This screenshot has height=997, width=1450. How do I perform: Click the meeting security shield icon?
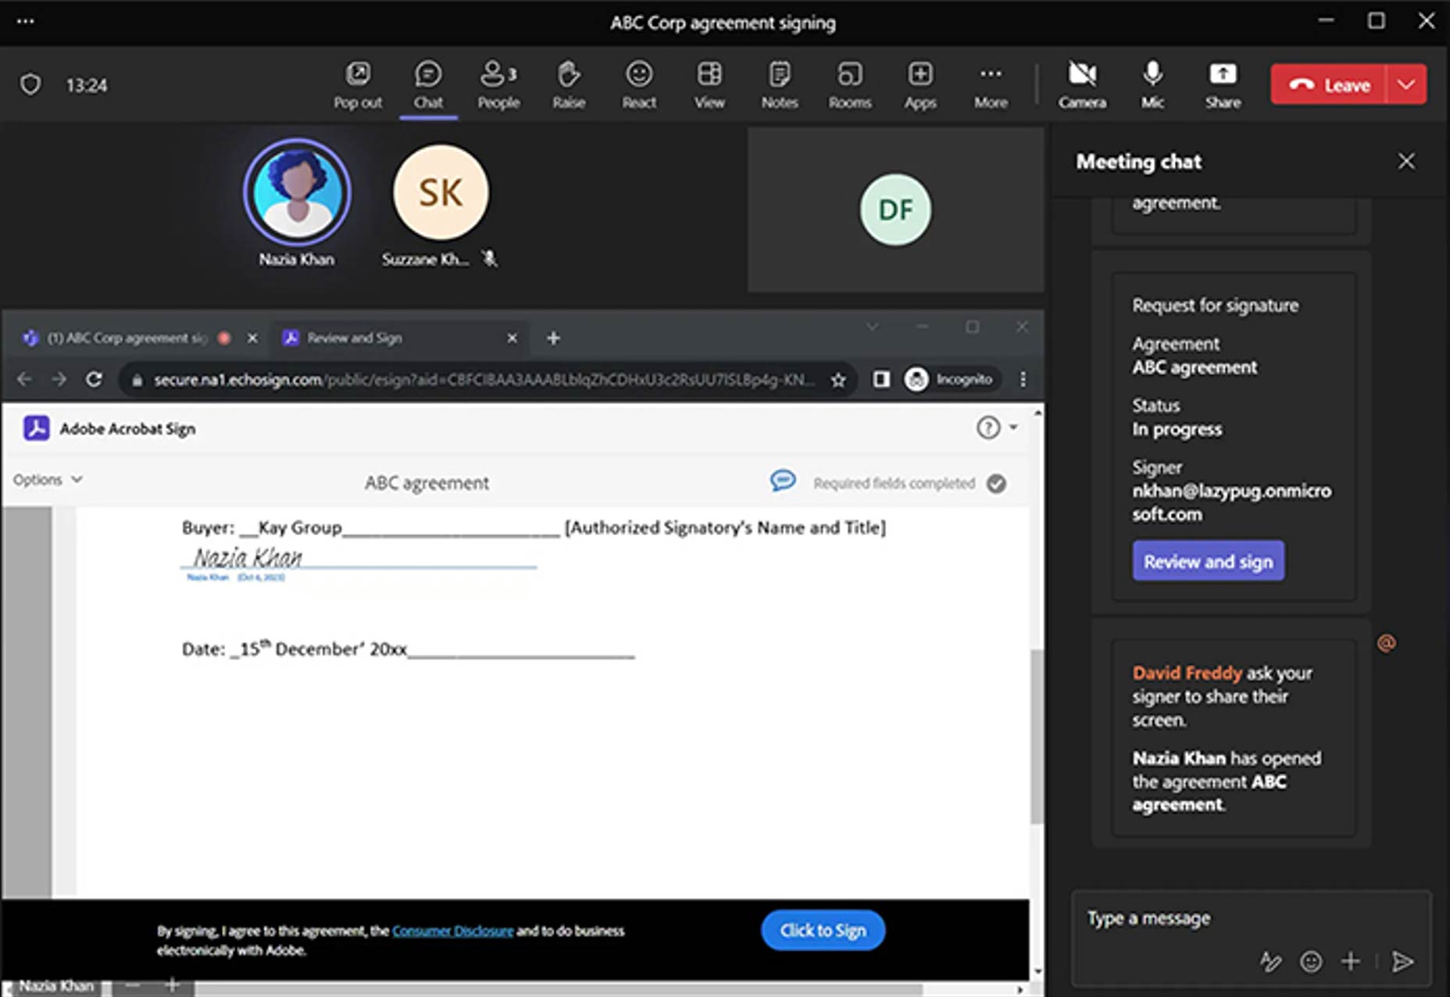[30, 84]
